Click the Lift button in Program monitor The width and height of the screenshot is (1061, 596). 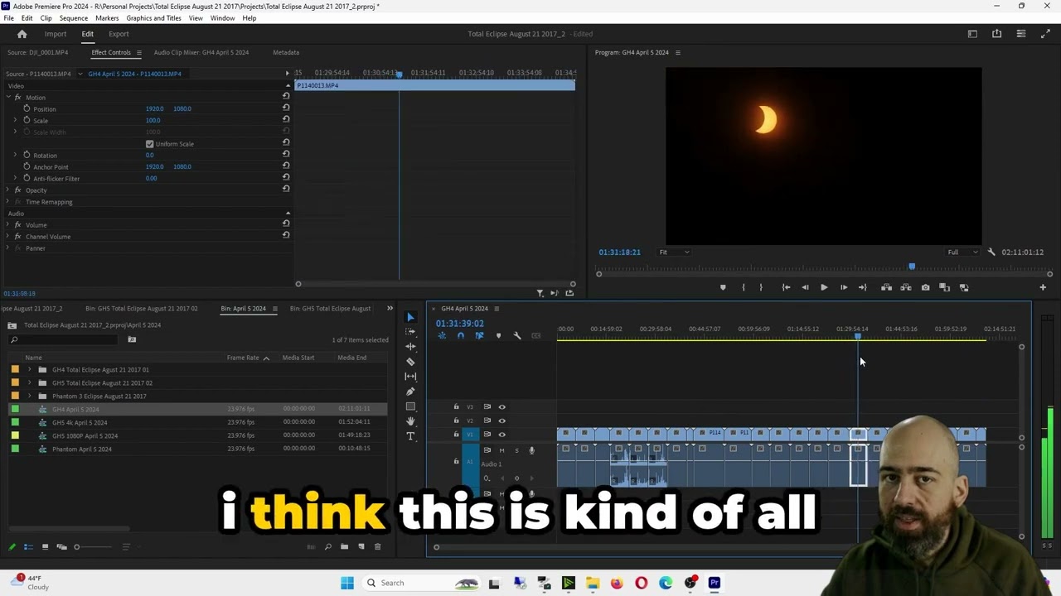tap(886, 287)
